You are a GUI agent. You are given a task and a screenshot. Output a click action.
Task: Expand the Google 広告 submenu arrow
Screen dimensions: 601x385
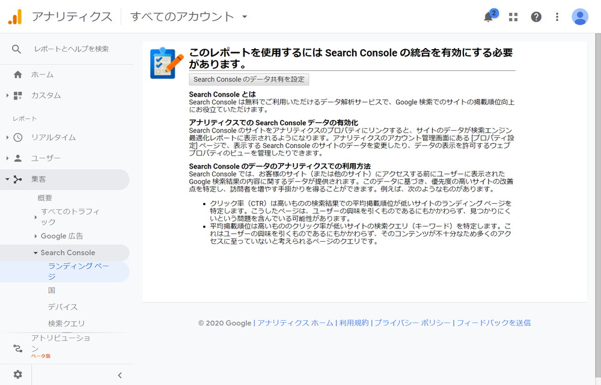click(x=35, y=236)
